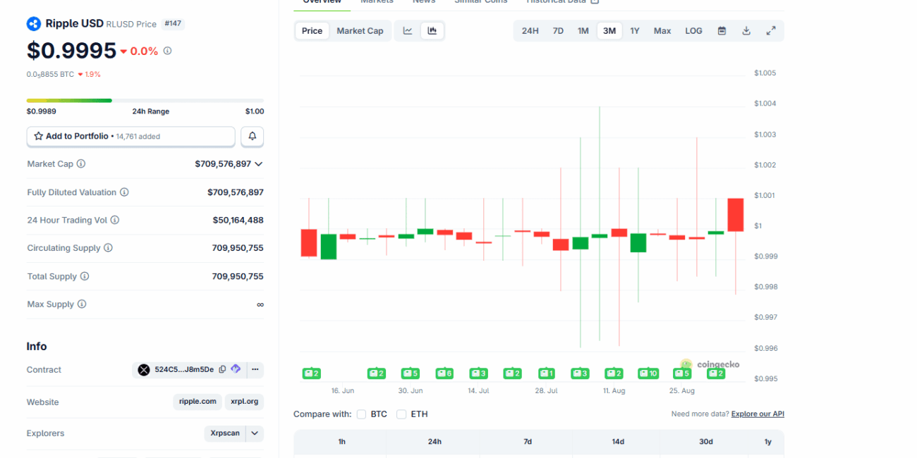The height and width of the screenshot is (458, 917).
Task: Select the 24H time range
Action: (530, 31)
